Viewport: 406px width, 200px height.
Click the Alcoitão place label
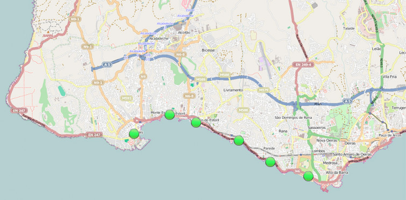[184, 33]
